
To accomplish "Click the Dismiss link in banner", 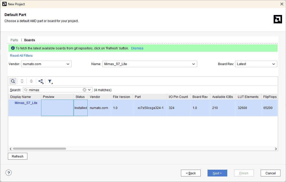I will coord(137,48).
